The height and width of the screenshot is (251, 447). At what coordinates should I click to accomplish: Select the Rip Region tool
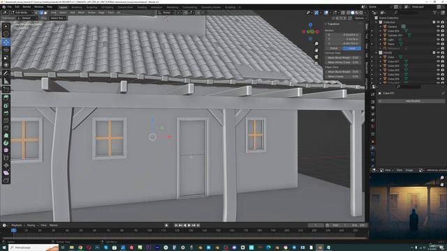pos(6,181)
